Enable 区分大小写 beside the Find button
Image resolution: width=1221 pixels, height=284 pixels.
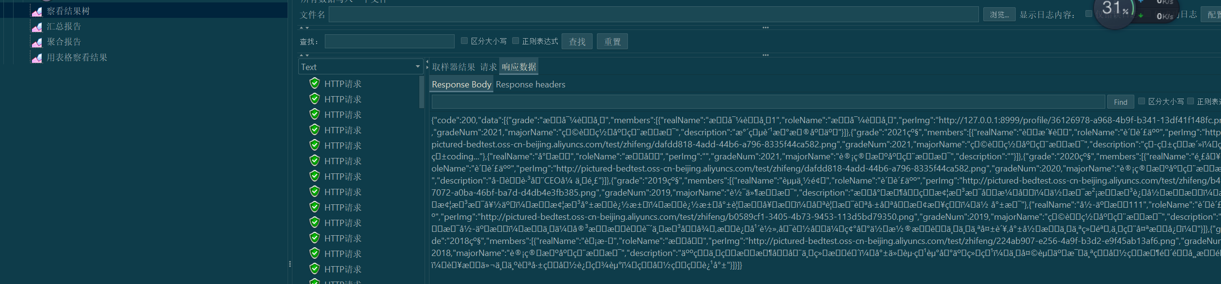tap(1142, 101)
